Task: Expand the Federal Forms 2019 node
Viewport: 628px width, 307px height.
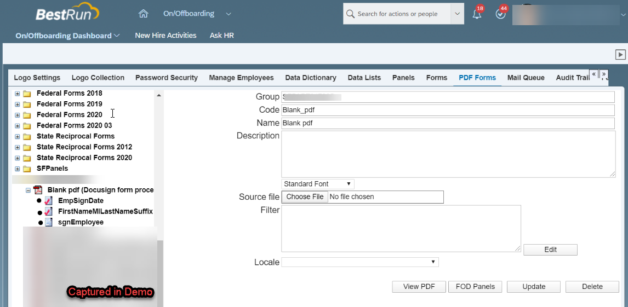Action: pos(17,105)
